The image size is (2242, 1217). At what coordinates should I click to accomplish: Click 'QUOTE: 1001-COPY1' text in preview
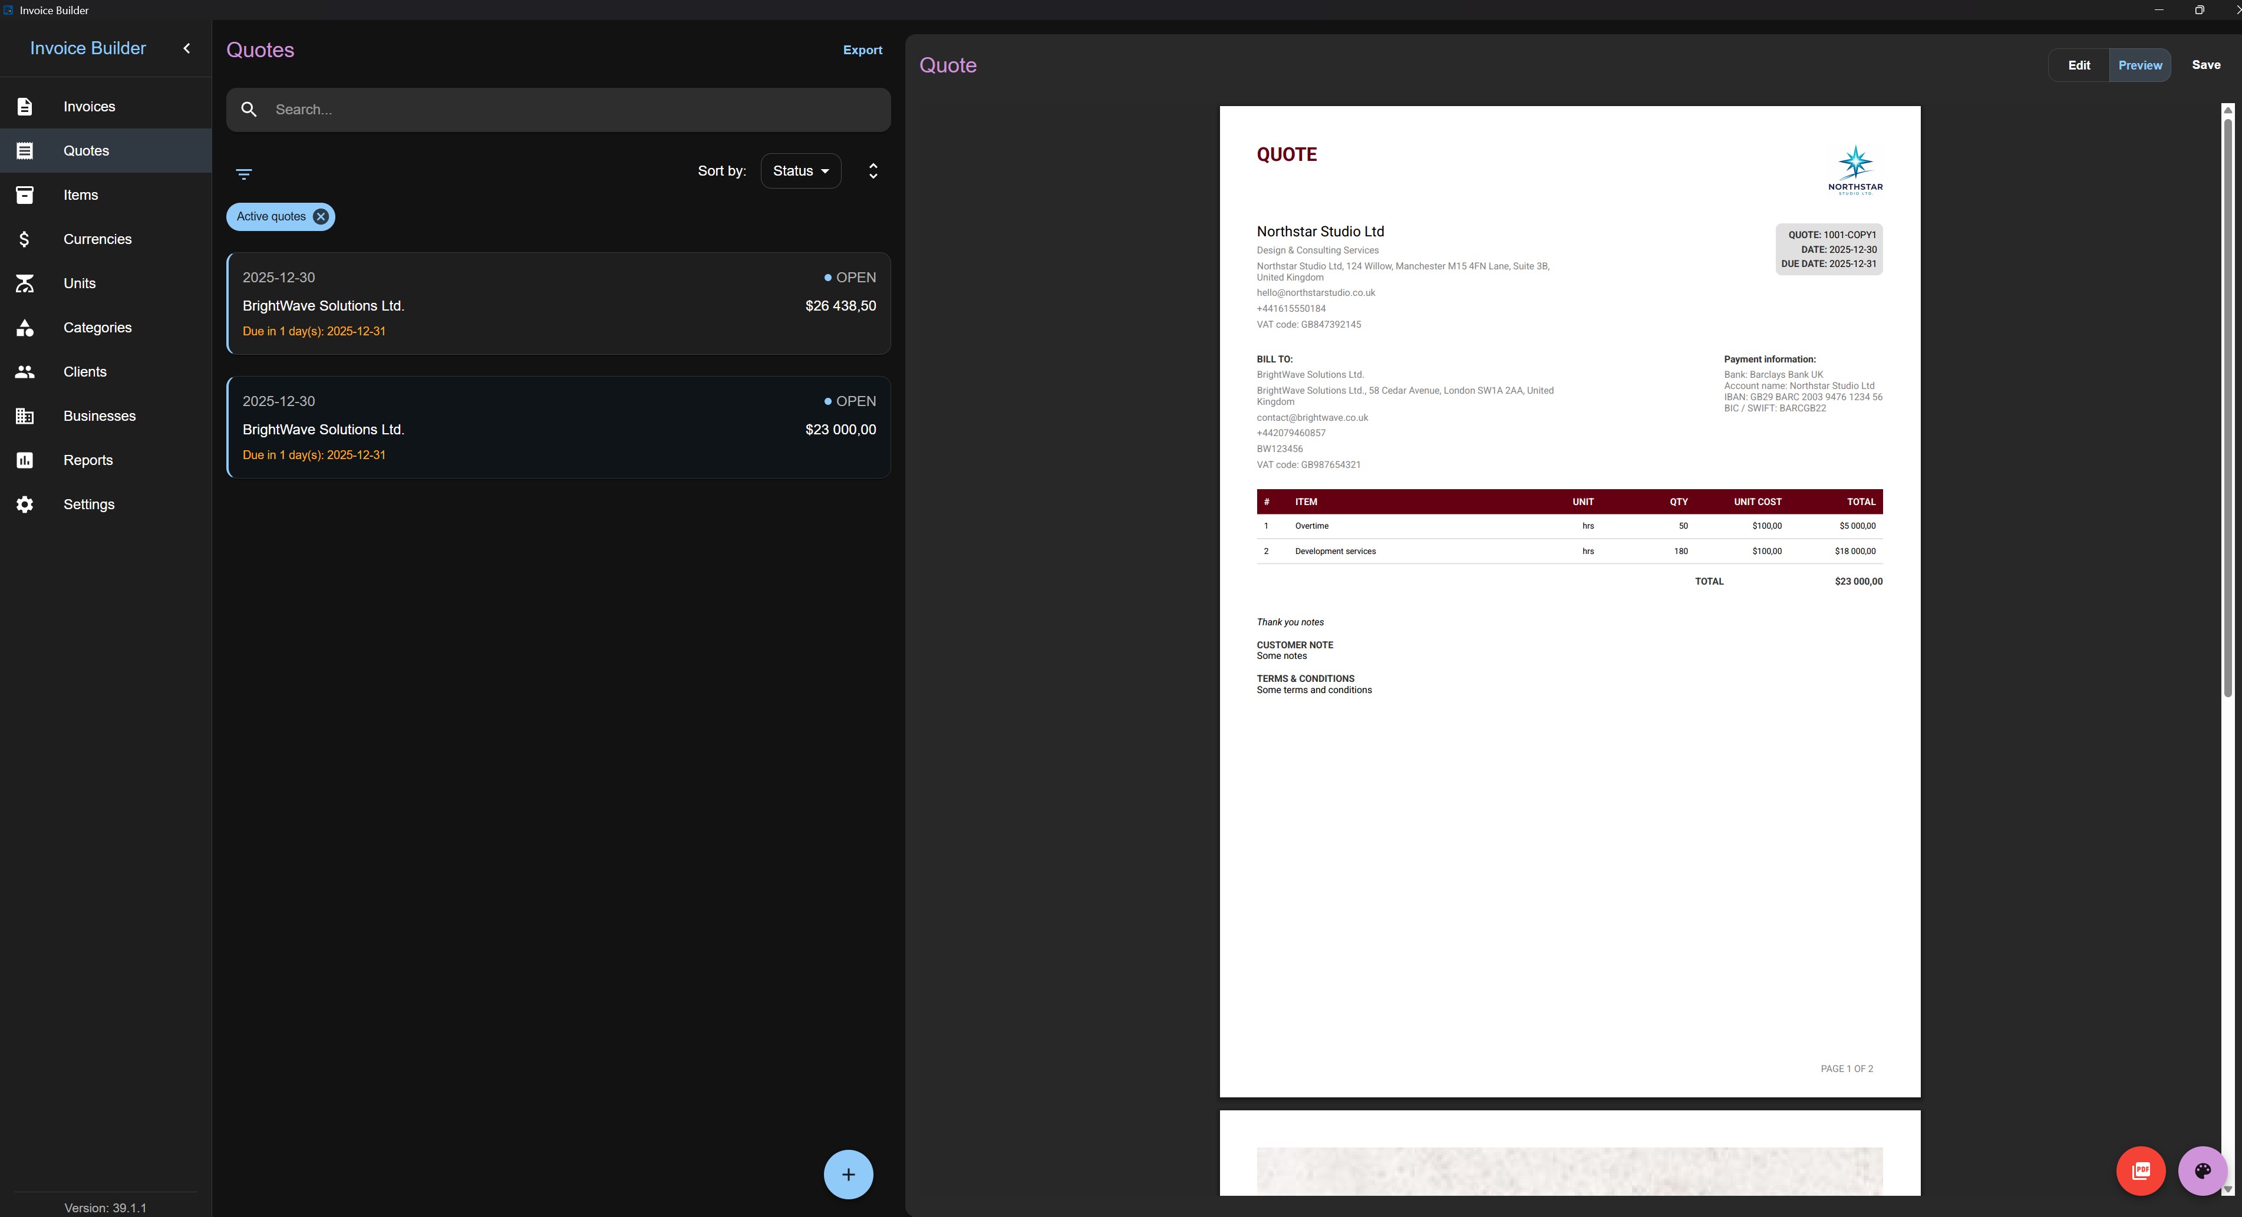pos(1832,235)
